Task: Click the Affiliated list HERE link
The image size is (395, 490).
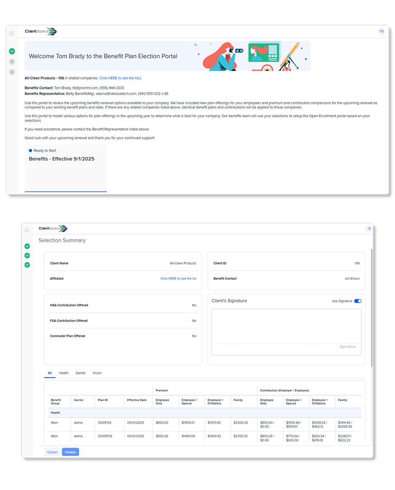Action: tap(178, 278)
